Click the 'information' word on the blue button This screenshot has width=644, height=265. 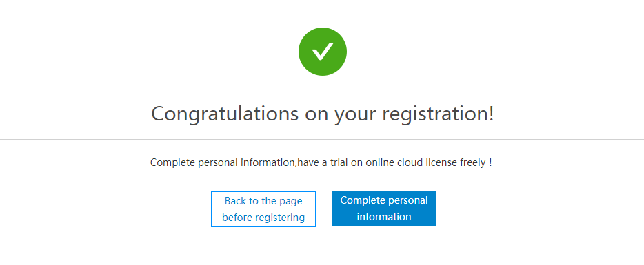pos(383,217)
